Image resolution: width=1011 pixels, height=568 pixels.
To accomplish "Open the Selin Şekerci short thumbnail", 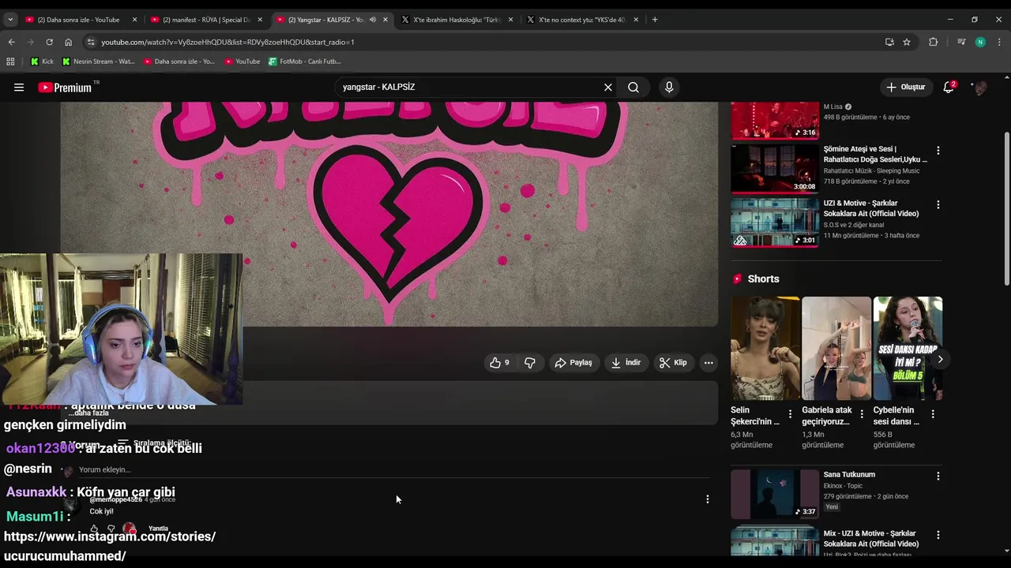I will 765,348.
